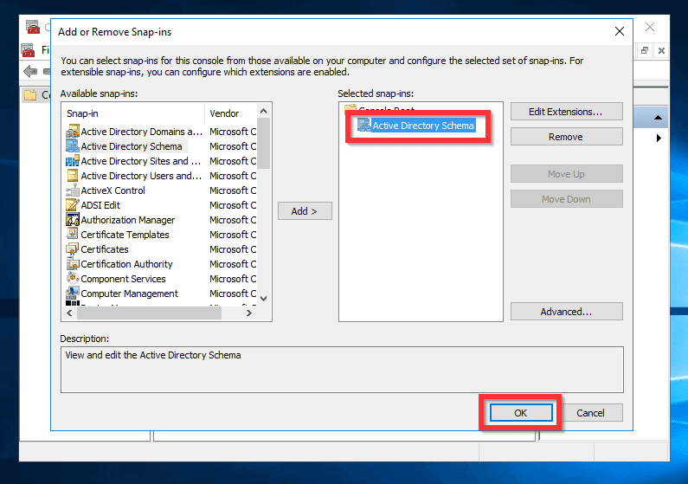The height and width of the screenshot is (484, 688).
Task: Select Active Directory Schema in selected snap-ins
Action: (423, 126)
